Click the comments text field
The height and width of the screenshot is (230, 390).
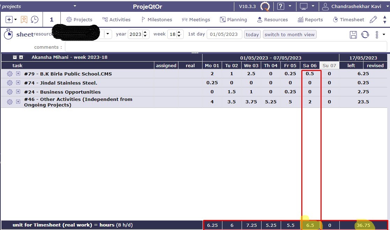pyautogui.click(x=226, y=47)
